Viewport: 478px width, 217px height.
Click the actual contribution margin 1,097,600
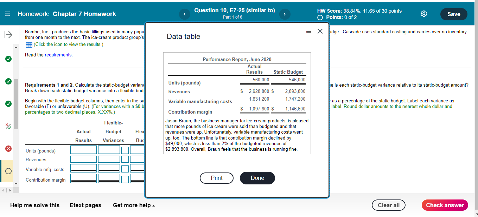tap(259, 109)
